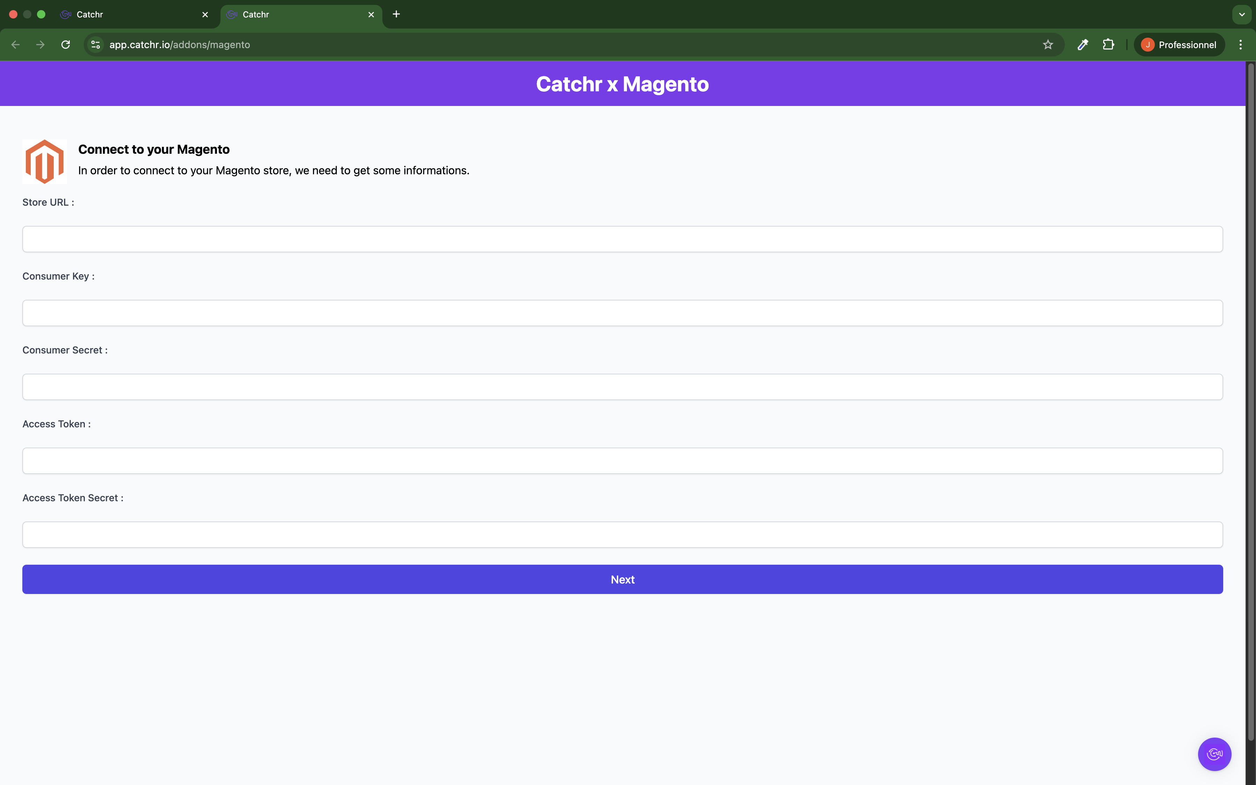The height and width of the screenshot is (785, 1256).
Task: Close the active Catchr tab
Action: (371, 15)
